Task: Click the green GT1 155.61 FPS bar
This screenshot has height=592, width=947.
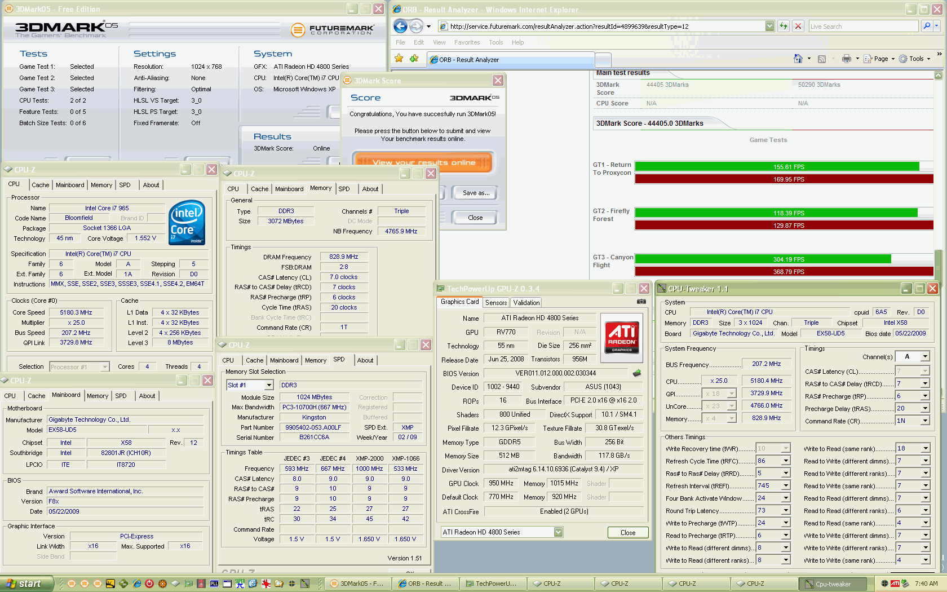Action: (x=777, y=167)
